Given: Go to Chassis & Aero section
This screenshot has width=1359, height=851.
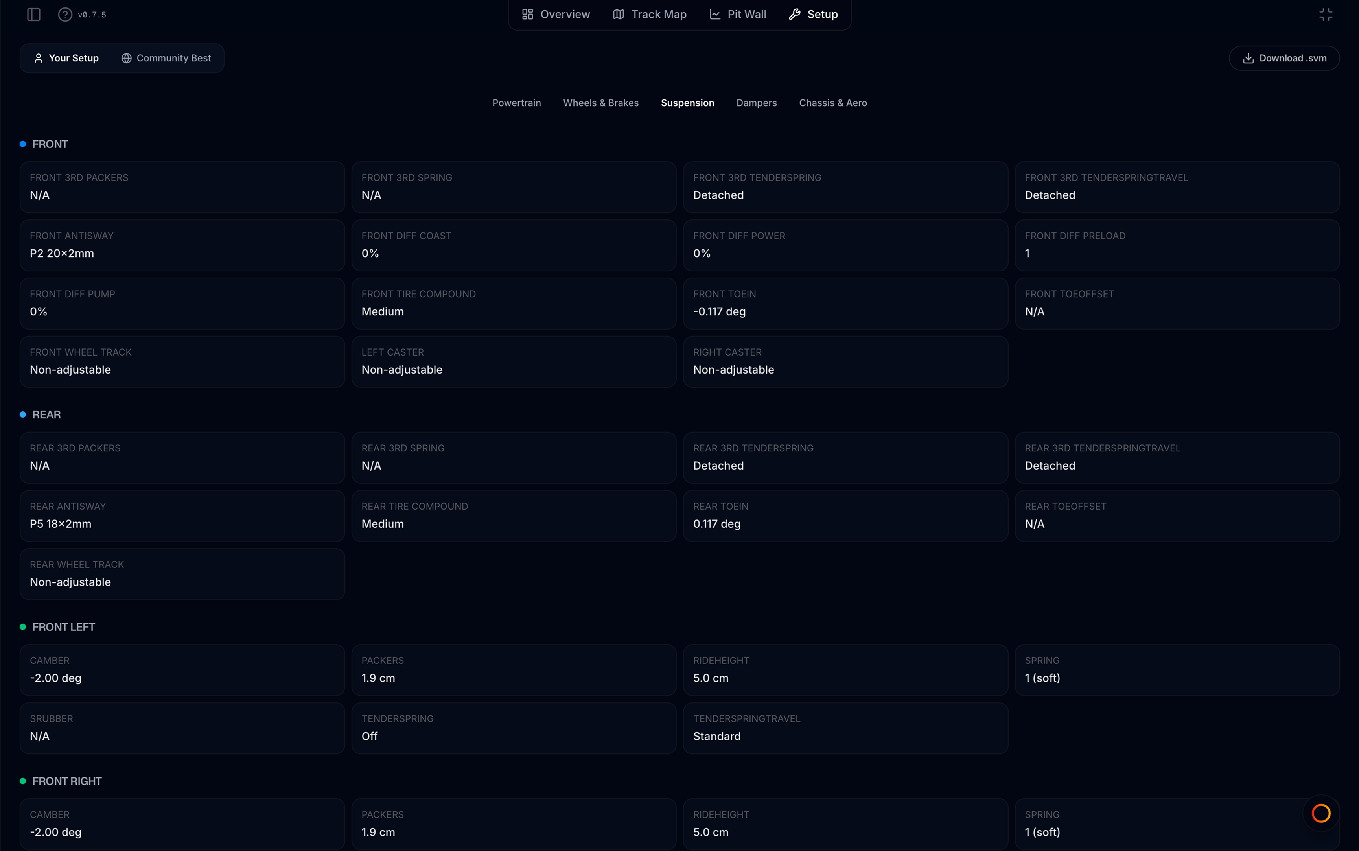Looking at the screenshot, I should click(833, 103).
